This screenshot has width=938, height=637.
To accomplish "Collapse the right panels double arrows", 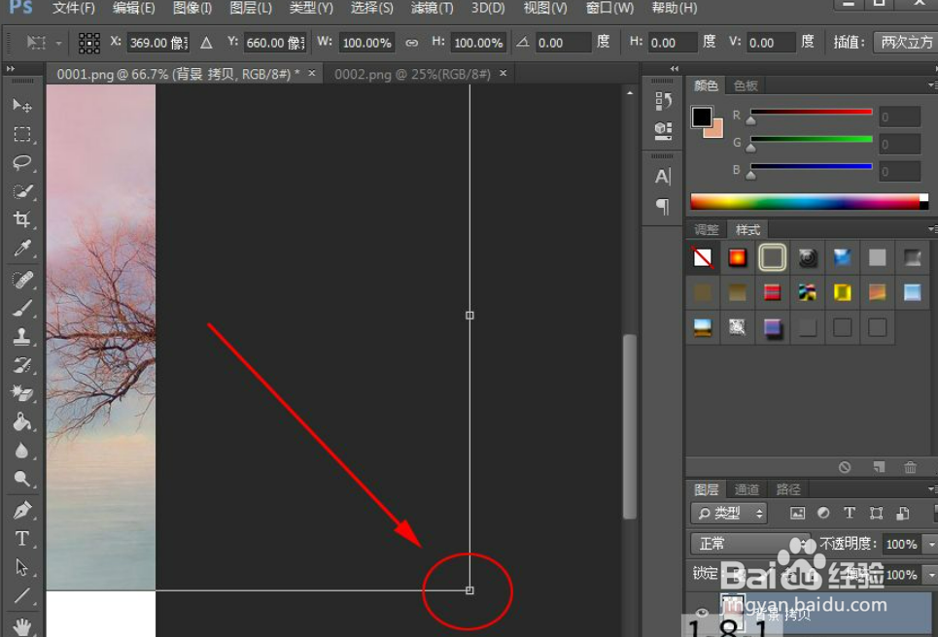I will pos(675,69).
